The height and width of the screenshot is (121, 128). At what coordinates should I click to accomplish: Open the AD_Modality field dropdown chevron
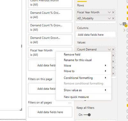click(x=109, y=18)
